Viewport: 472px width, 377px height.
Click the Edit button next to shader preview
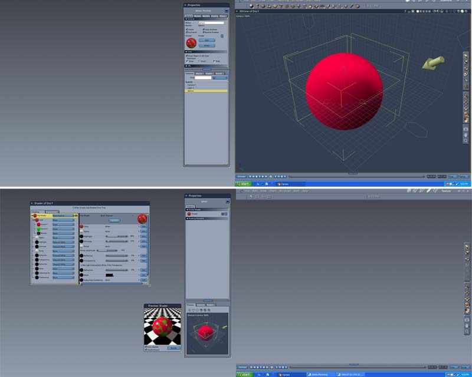click(207, 40)
